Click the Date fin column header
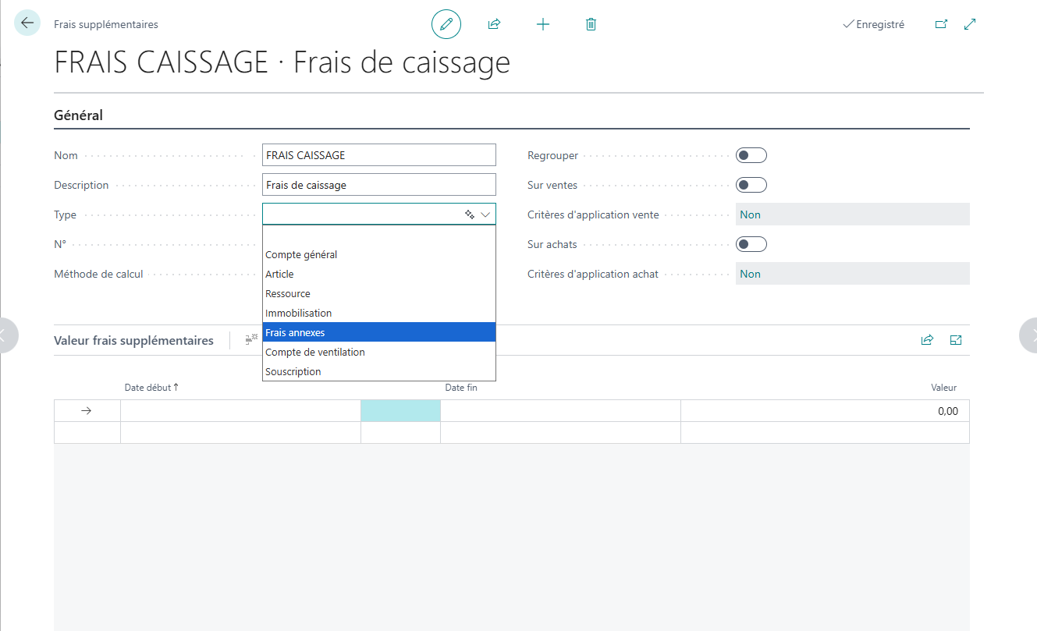 tap(461, 388)
